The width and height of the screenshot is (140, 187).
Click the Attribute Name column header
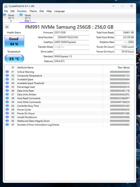pyautogui.click(x=59, y=68)
